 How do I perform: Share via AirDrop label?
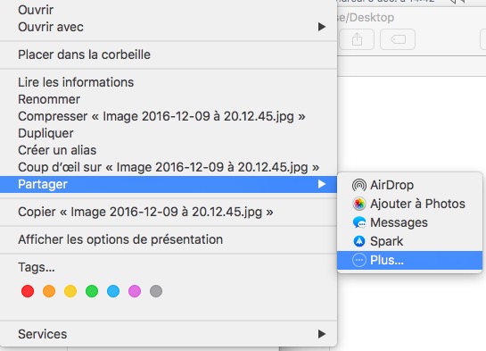click(x=391, y=185)
